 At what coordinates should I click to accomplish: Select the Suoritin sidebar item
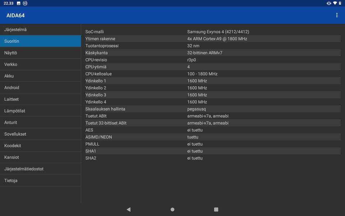(x=41, y=41)
